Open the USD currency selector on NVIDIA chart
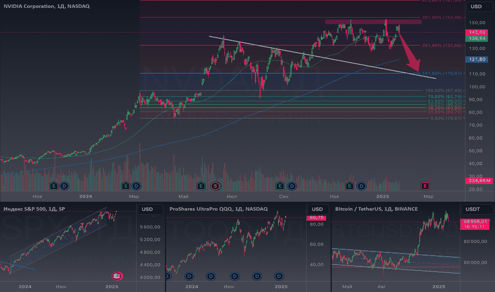The image size is (495, 292). coord(479,6)
